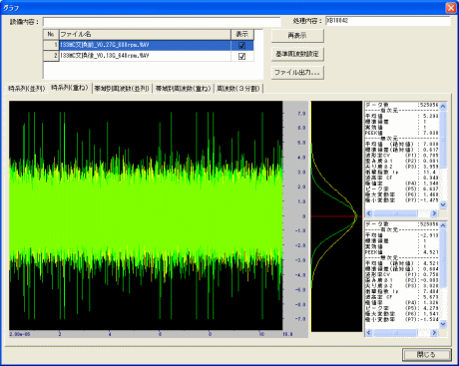Click left arrow of second statistics horizontal scrollbar

pos(369,332)
